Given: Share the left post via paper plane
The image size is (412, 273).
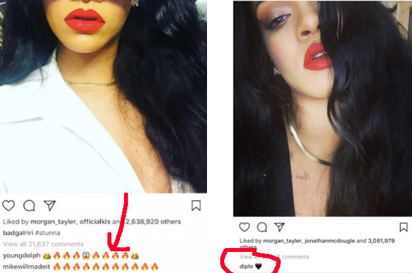Looking at the screenshot, I should coord(49,205).
